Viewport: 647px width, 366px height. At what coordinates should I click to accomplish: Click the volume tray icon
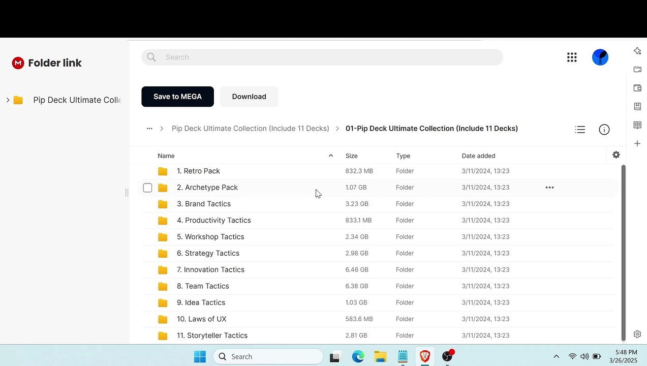(x=584, y=357)
